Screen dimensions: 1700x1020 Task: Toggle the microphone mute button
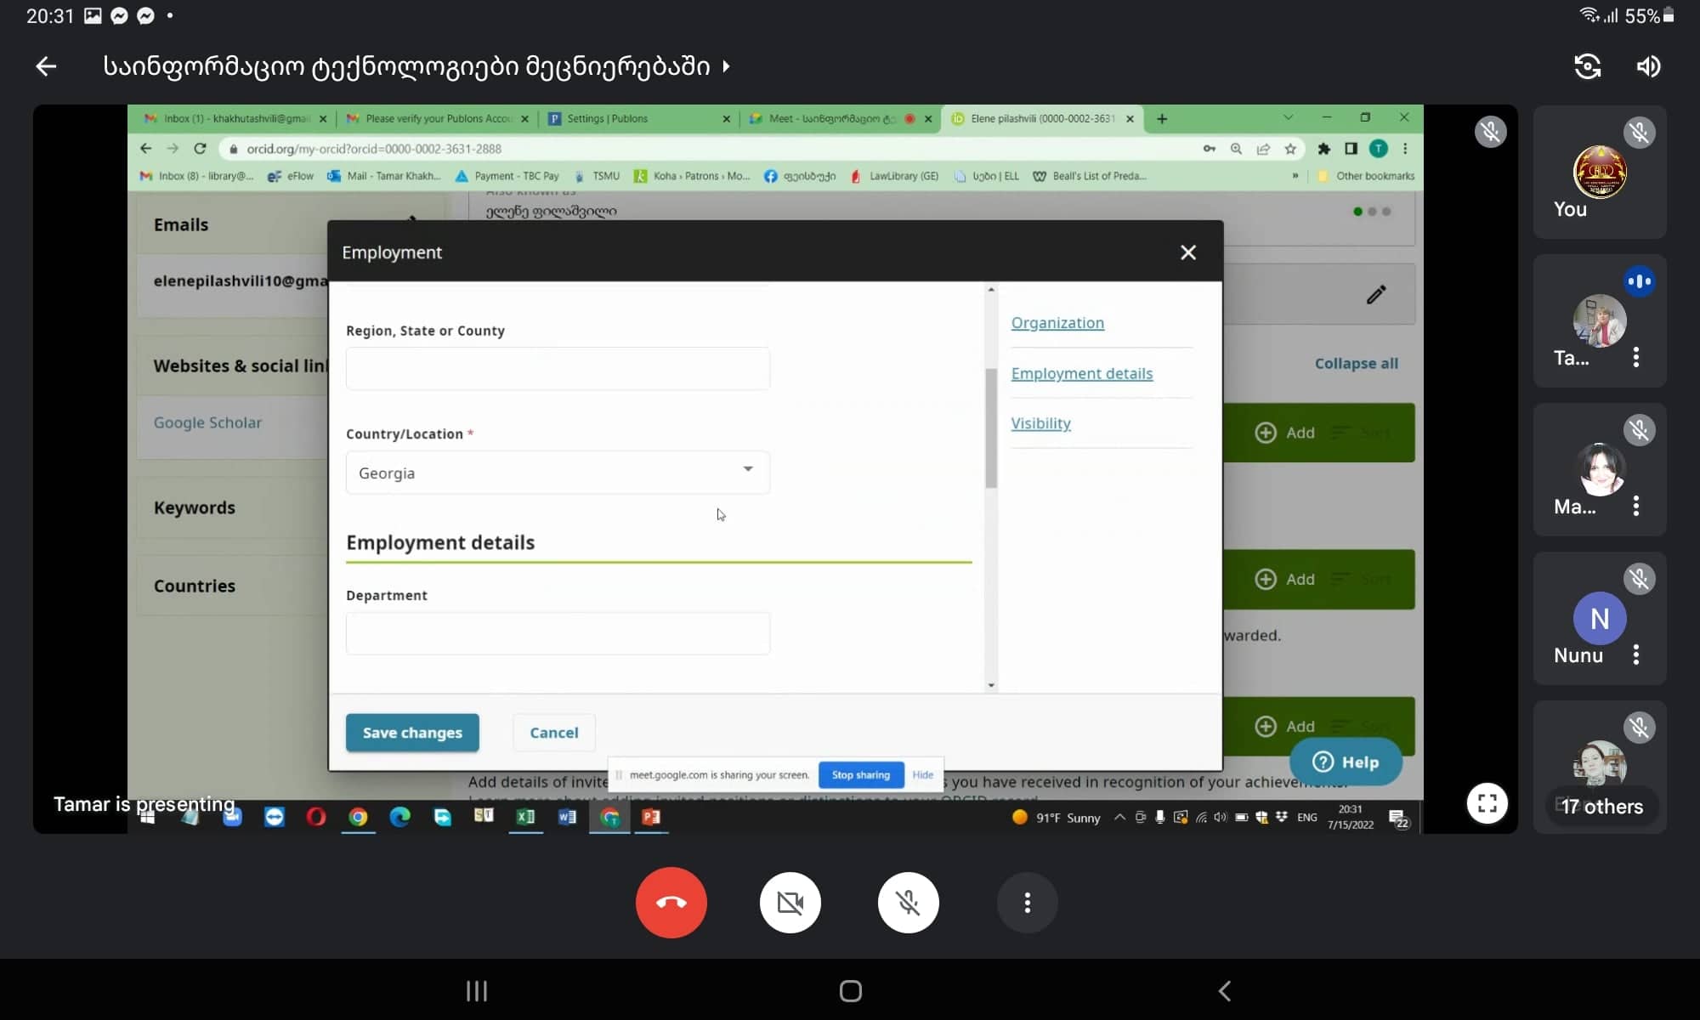point(908,903)
